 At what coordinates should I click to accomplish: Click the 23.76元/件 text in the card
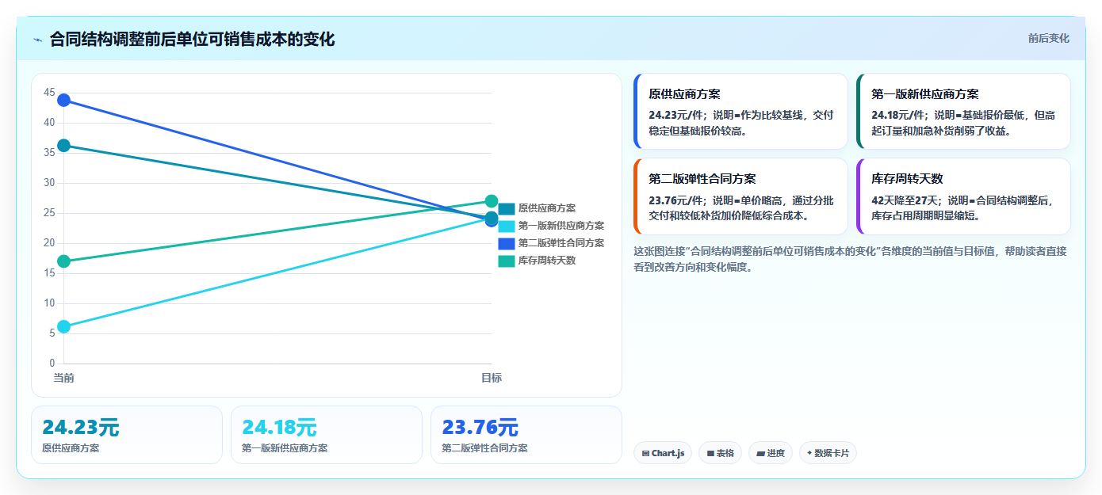(x=677, y=200)
